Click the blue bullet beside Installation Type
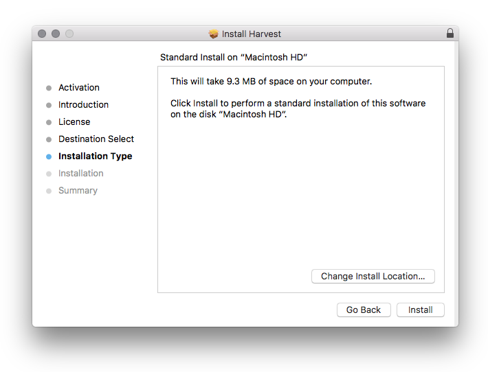 (49, 156)
